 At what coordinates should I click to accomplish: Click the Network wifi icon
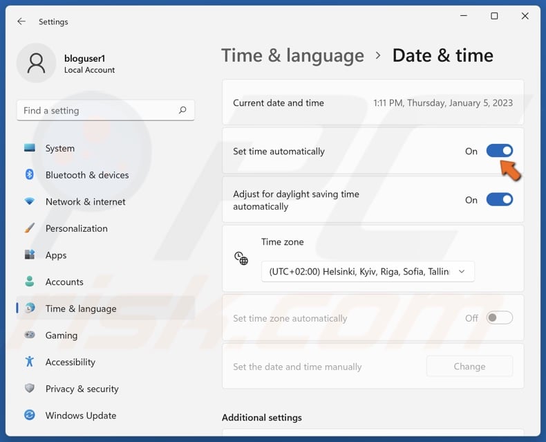click(x=30, y=201)
